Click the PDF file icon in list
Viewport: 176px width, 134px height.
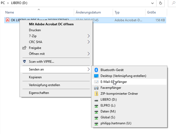8,20
